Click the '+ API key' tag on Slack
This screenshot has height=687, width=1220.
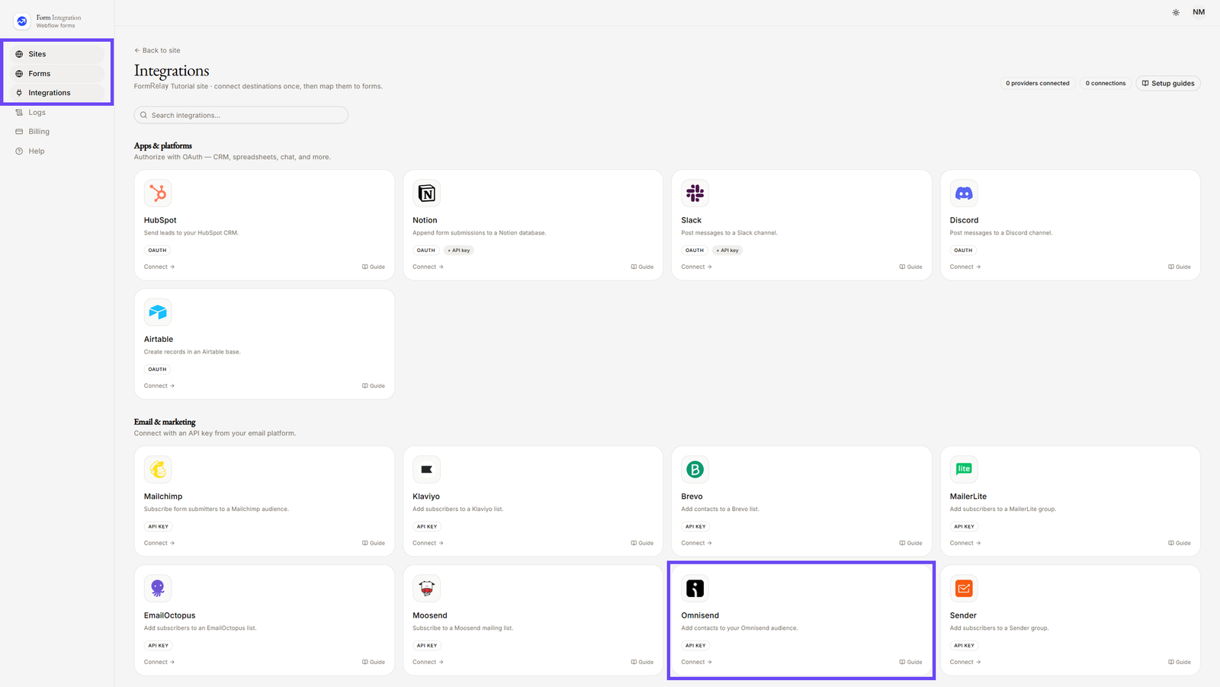pyautogui.click(x=727, y=250)
